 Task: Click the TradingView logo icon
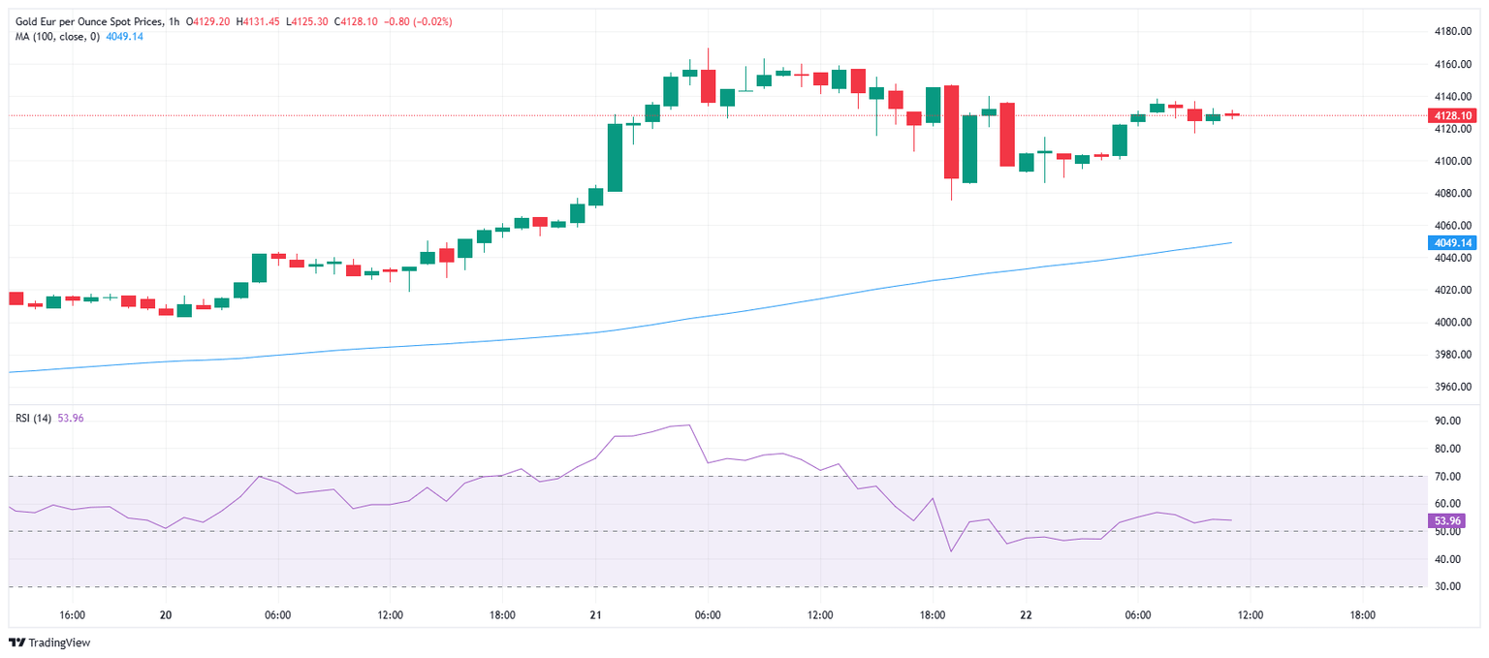point(16,642)
